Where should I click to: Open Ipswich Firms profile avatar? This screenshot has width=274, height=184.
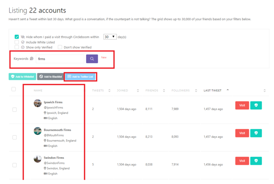pyautogui.click(x=38, y=103)
